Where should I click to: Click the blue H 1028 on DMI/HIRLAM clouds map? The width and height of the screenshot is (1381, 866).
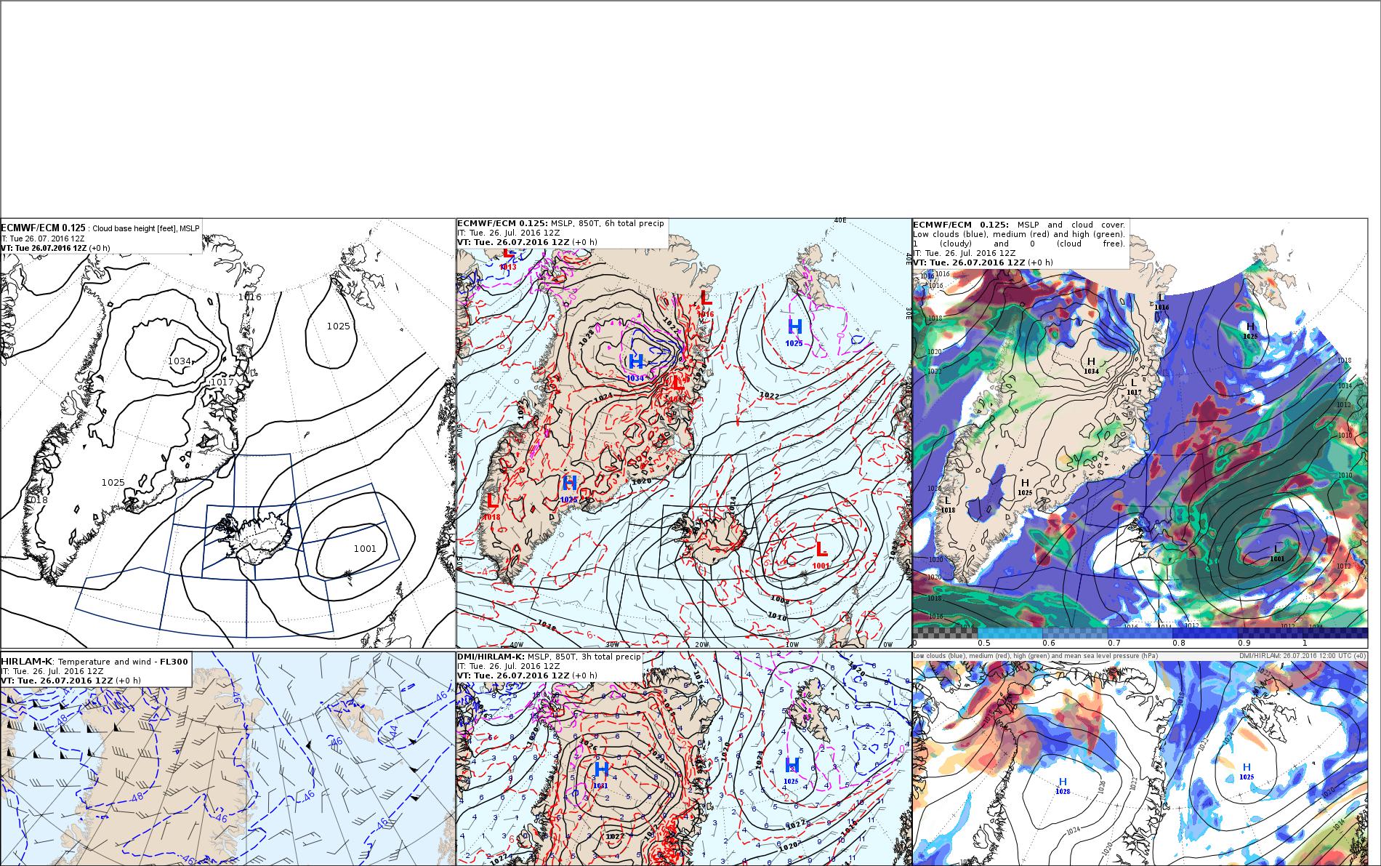[x=1063, y=785]
